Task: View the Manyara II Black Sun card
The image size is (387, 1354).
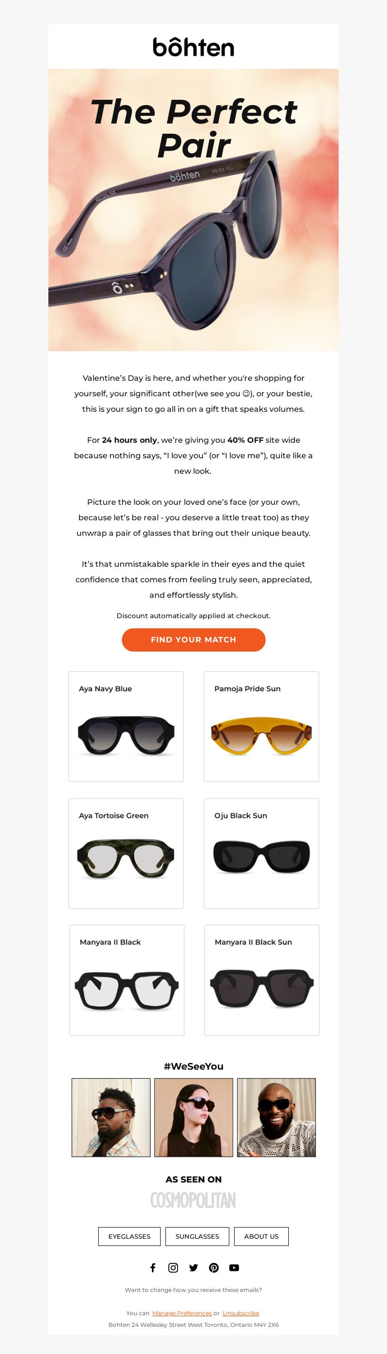Action: click(x=262, y=980)
